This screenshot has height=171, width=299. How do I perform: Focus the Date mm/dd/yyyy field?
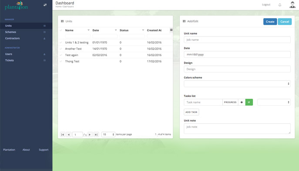point(237,54)
